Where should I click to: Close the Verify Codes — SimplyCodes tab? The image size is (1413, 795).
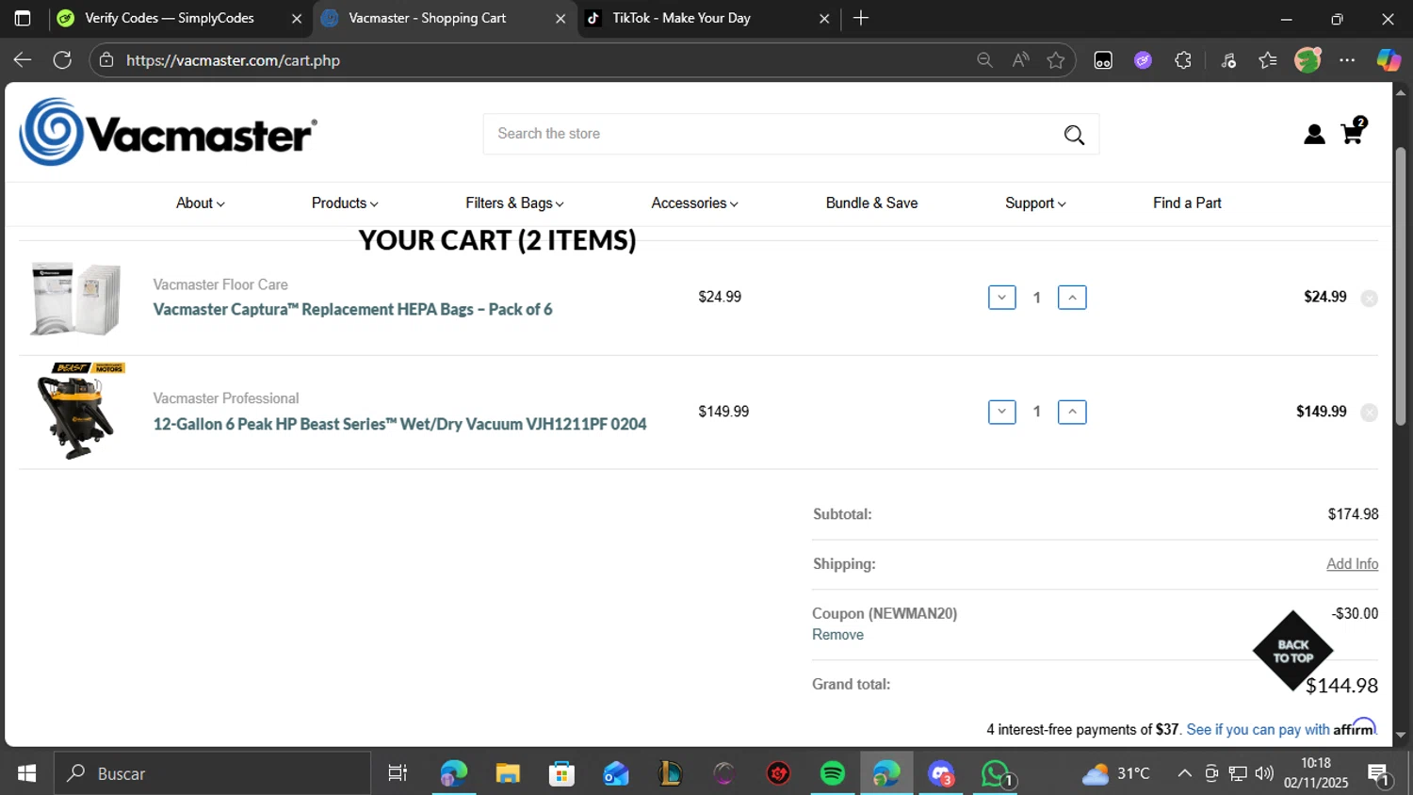click(297, 18)
